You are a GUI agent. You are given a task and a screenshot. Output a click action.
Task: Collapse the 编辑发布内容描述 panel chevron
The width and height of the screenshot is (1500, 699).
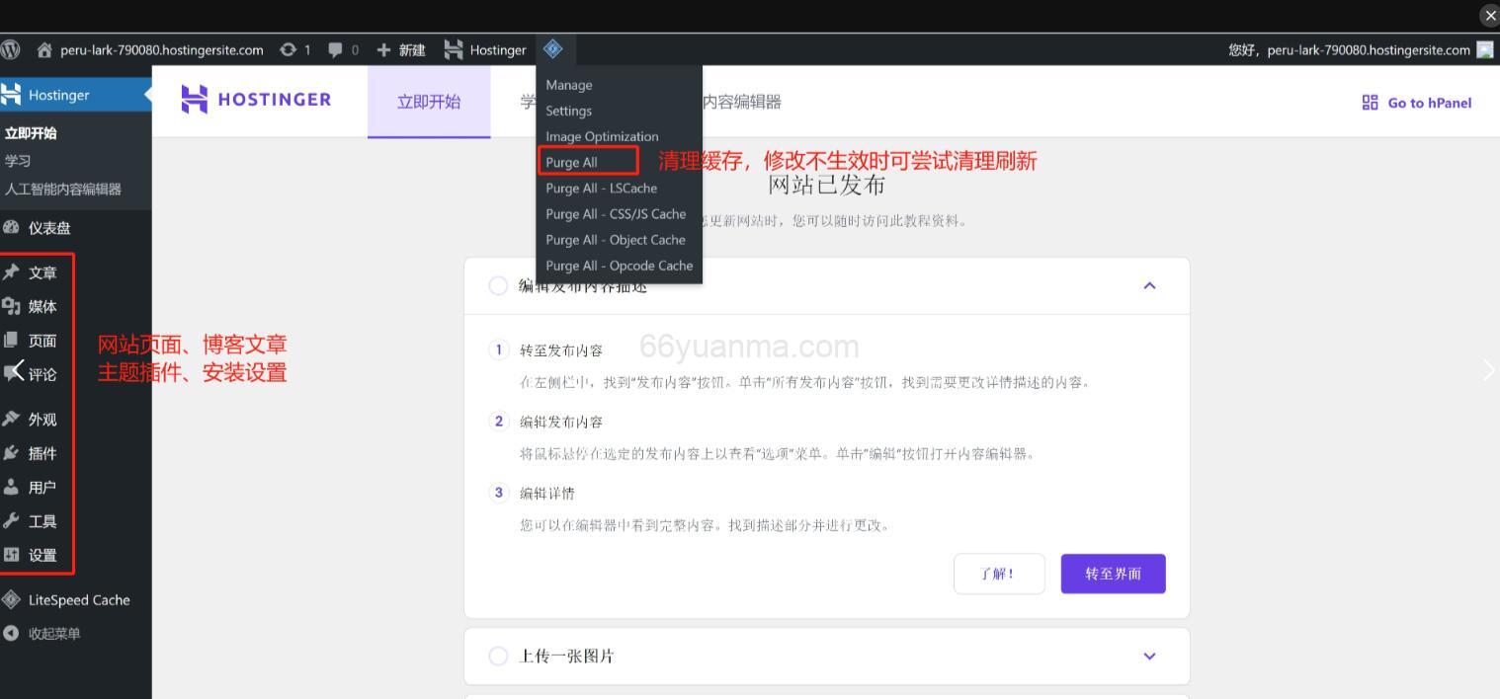pyautogui.click(x=1149, y=284)
